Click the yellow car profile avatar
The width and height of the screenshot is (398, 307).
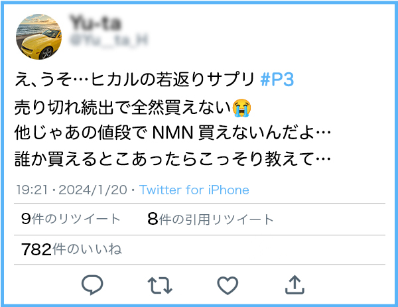tap(38, 36)
